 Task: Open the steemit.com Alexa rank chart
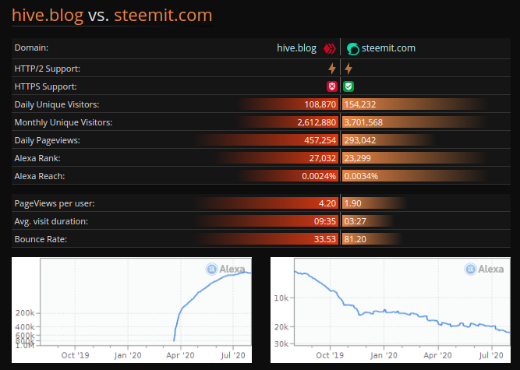pyautogui.click(x=391, y=310)
